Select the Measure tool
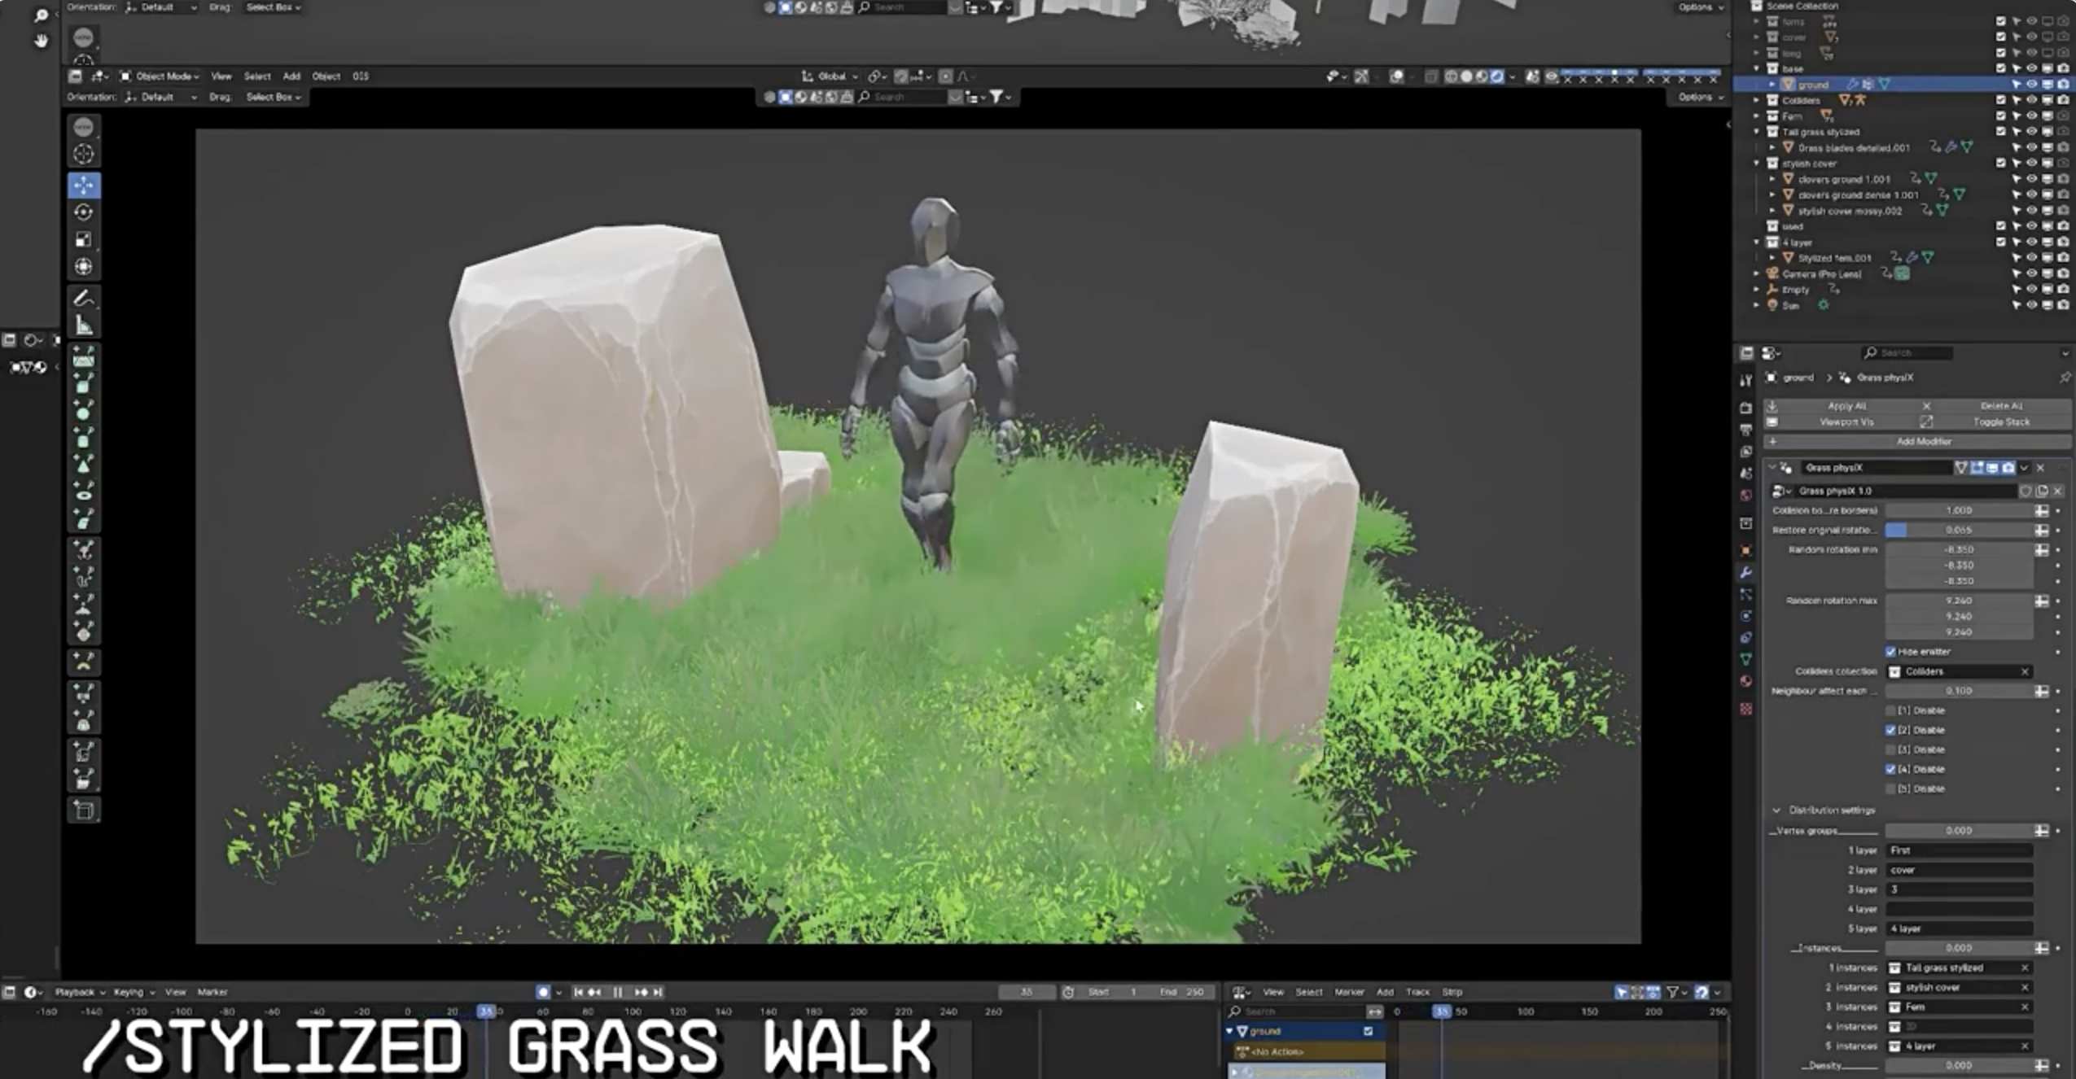2076x1079 pixels. coord(84,326)
